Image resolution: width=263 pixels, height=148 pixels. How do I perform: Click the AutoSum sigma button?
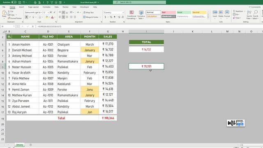coord(238,11)
